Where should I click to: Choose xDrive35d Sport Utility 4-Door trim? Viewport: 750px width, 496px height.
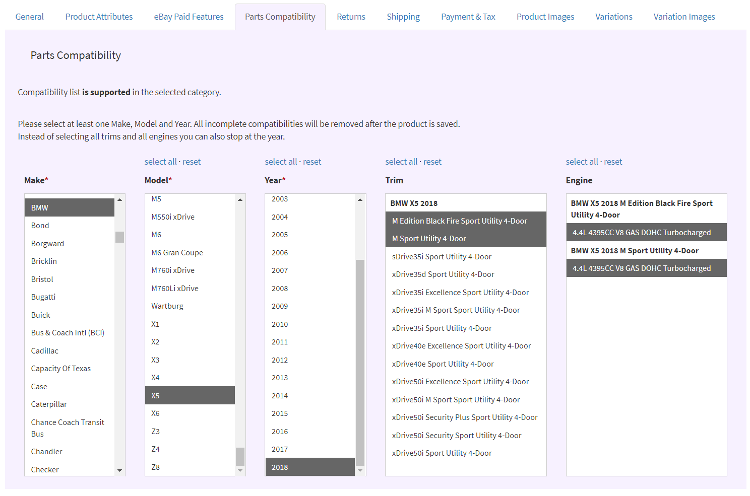pyautogui.click(x=466, y=274)
